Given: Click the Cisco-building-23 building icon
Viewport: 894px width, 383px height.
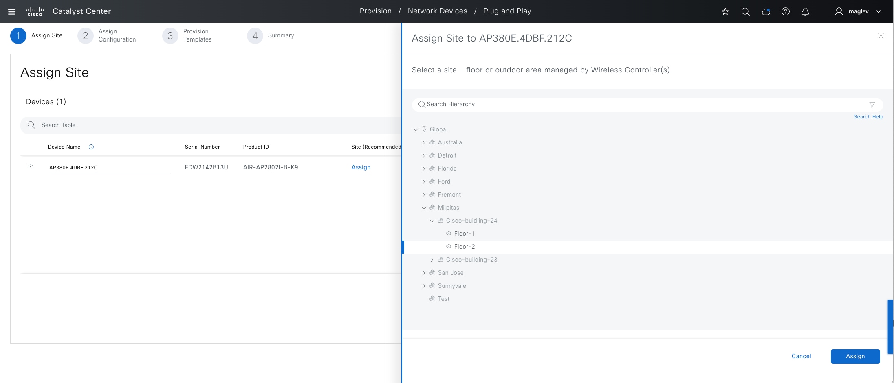Looking at the screenshot, I should click(440, 259).
